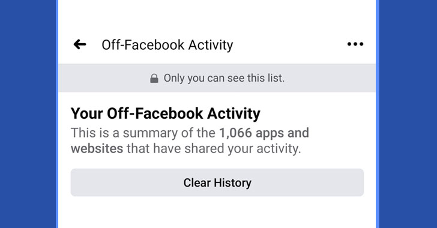Click the bold word 'websites' in summary

(x=97, y=149)
